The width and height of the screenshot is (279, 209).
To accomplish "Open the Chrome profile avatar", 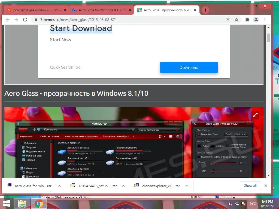I will pyautogui.click(x=256, y=20).
